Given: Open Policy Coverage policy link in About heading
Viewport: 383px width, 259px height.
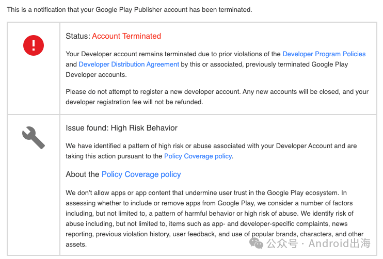Looking at the screenshot, I should (x=141, y=174).
